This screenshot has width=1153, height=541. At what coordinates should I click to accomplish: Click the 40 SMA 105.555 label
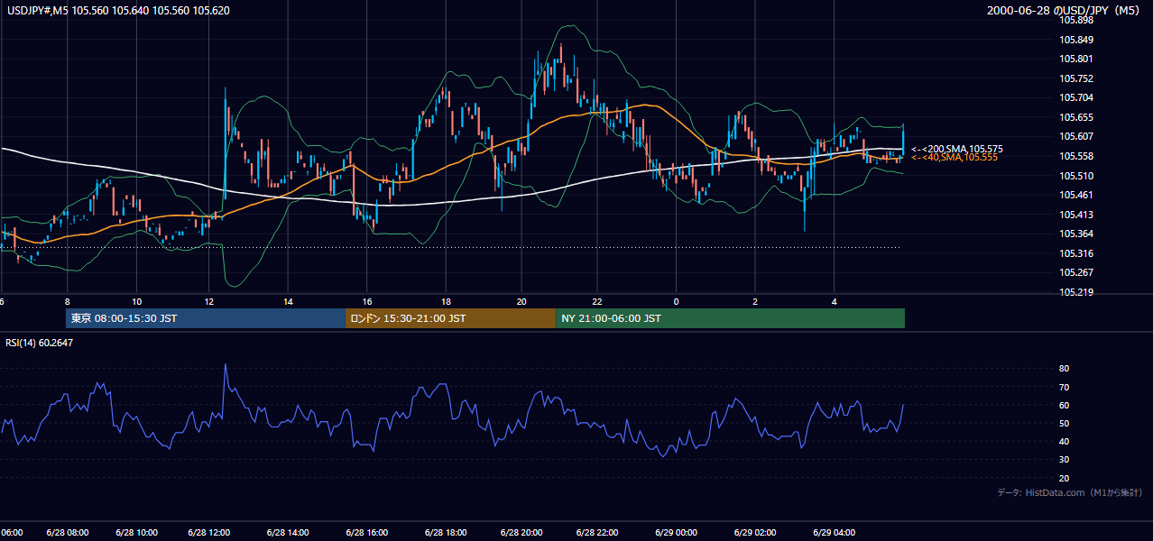click(x=955, y=158)
